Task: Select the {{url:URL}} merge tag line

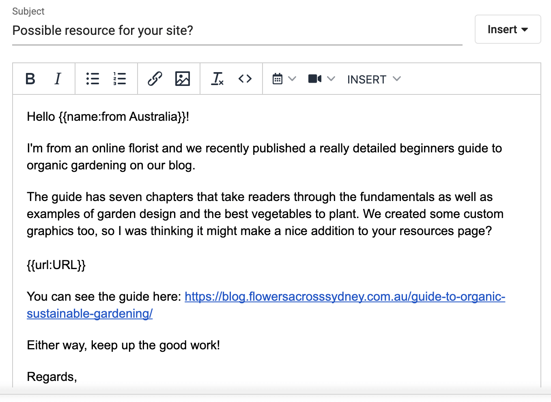Action: [x=56, y=265]
